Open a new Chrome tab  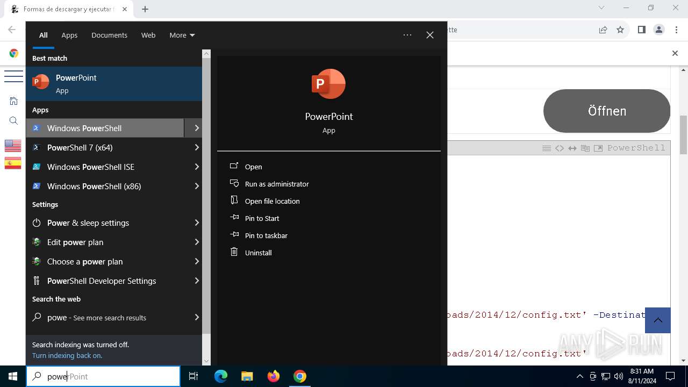point(145,9)
